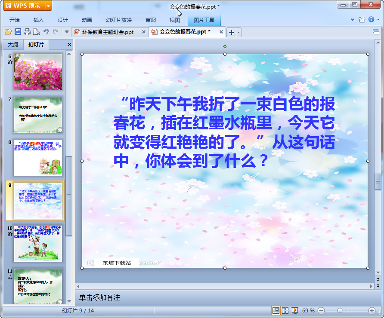Open the 幻灯片放映 ribbon tab

119,20
